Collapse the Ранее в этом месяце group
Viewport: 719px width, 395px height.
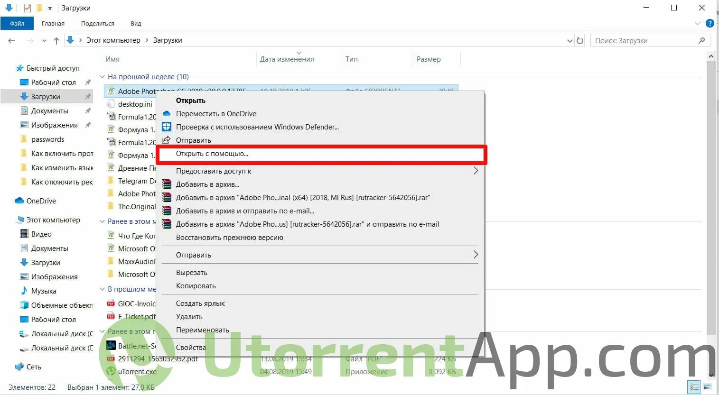(102, 221)
